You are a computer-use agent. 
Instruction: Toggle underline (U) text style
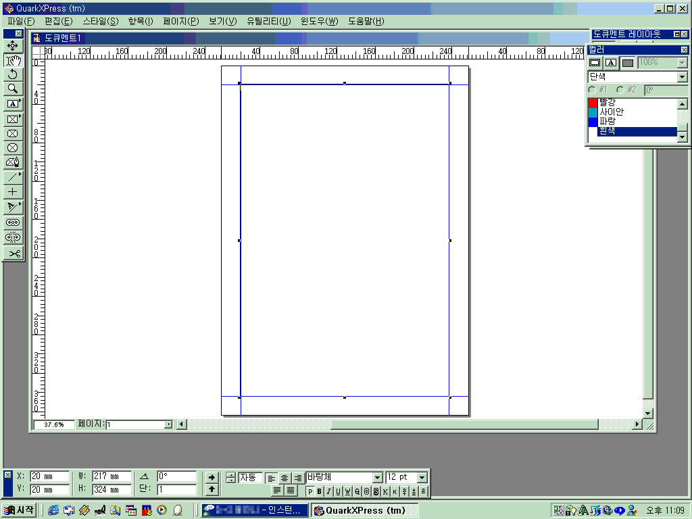point(339,491)
